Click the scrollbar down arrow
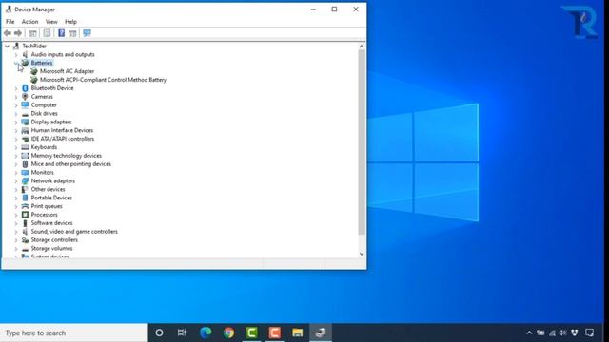Screen dimensions: 609x342 (x=362, y=254)
